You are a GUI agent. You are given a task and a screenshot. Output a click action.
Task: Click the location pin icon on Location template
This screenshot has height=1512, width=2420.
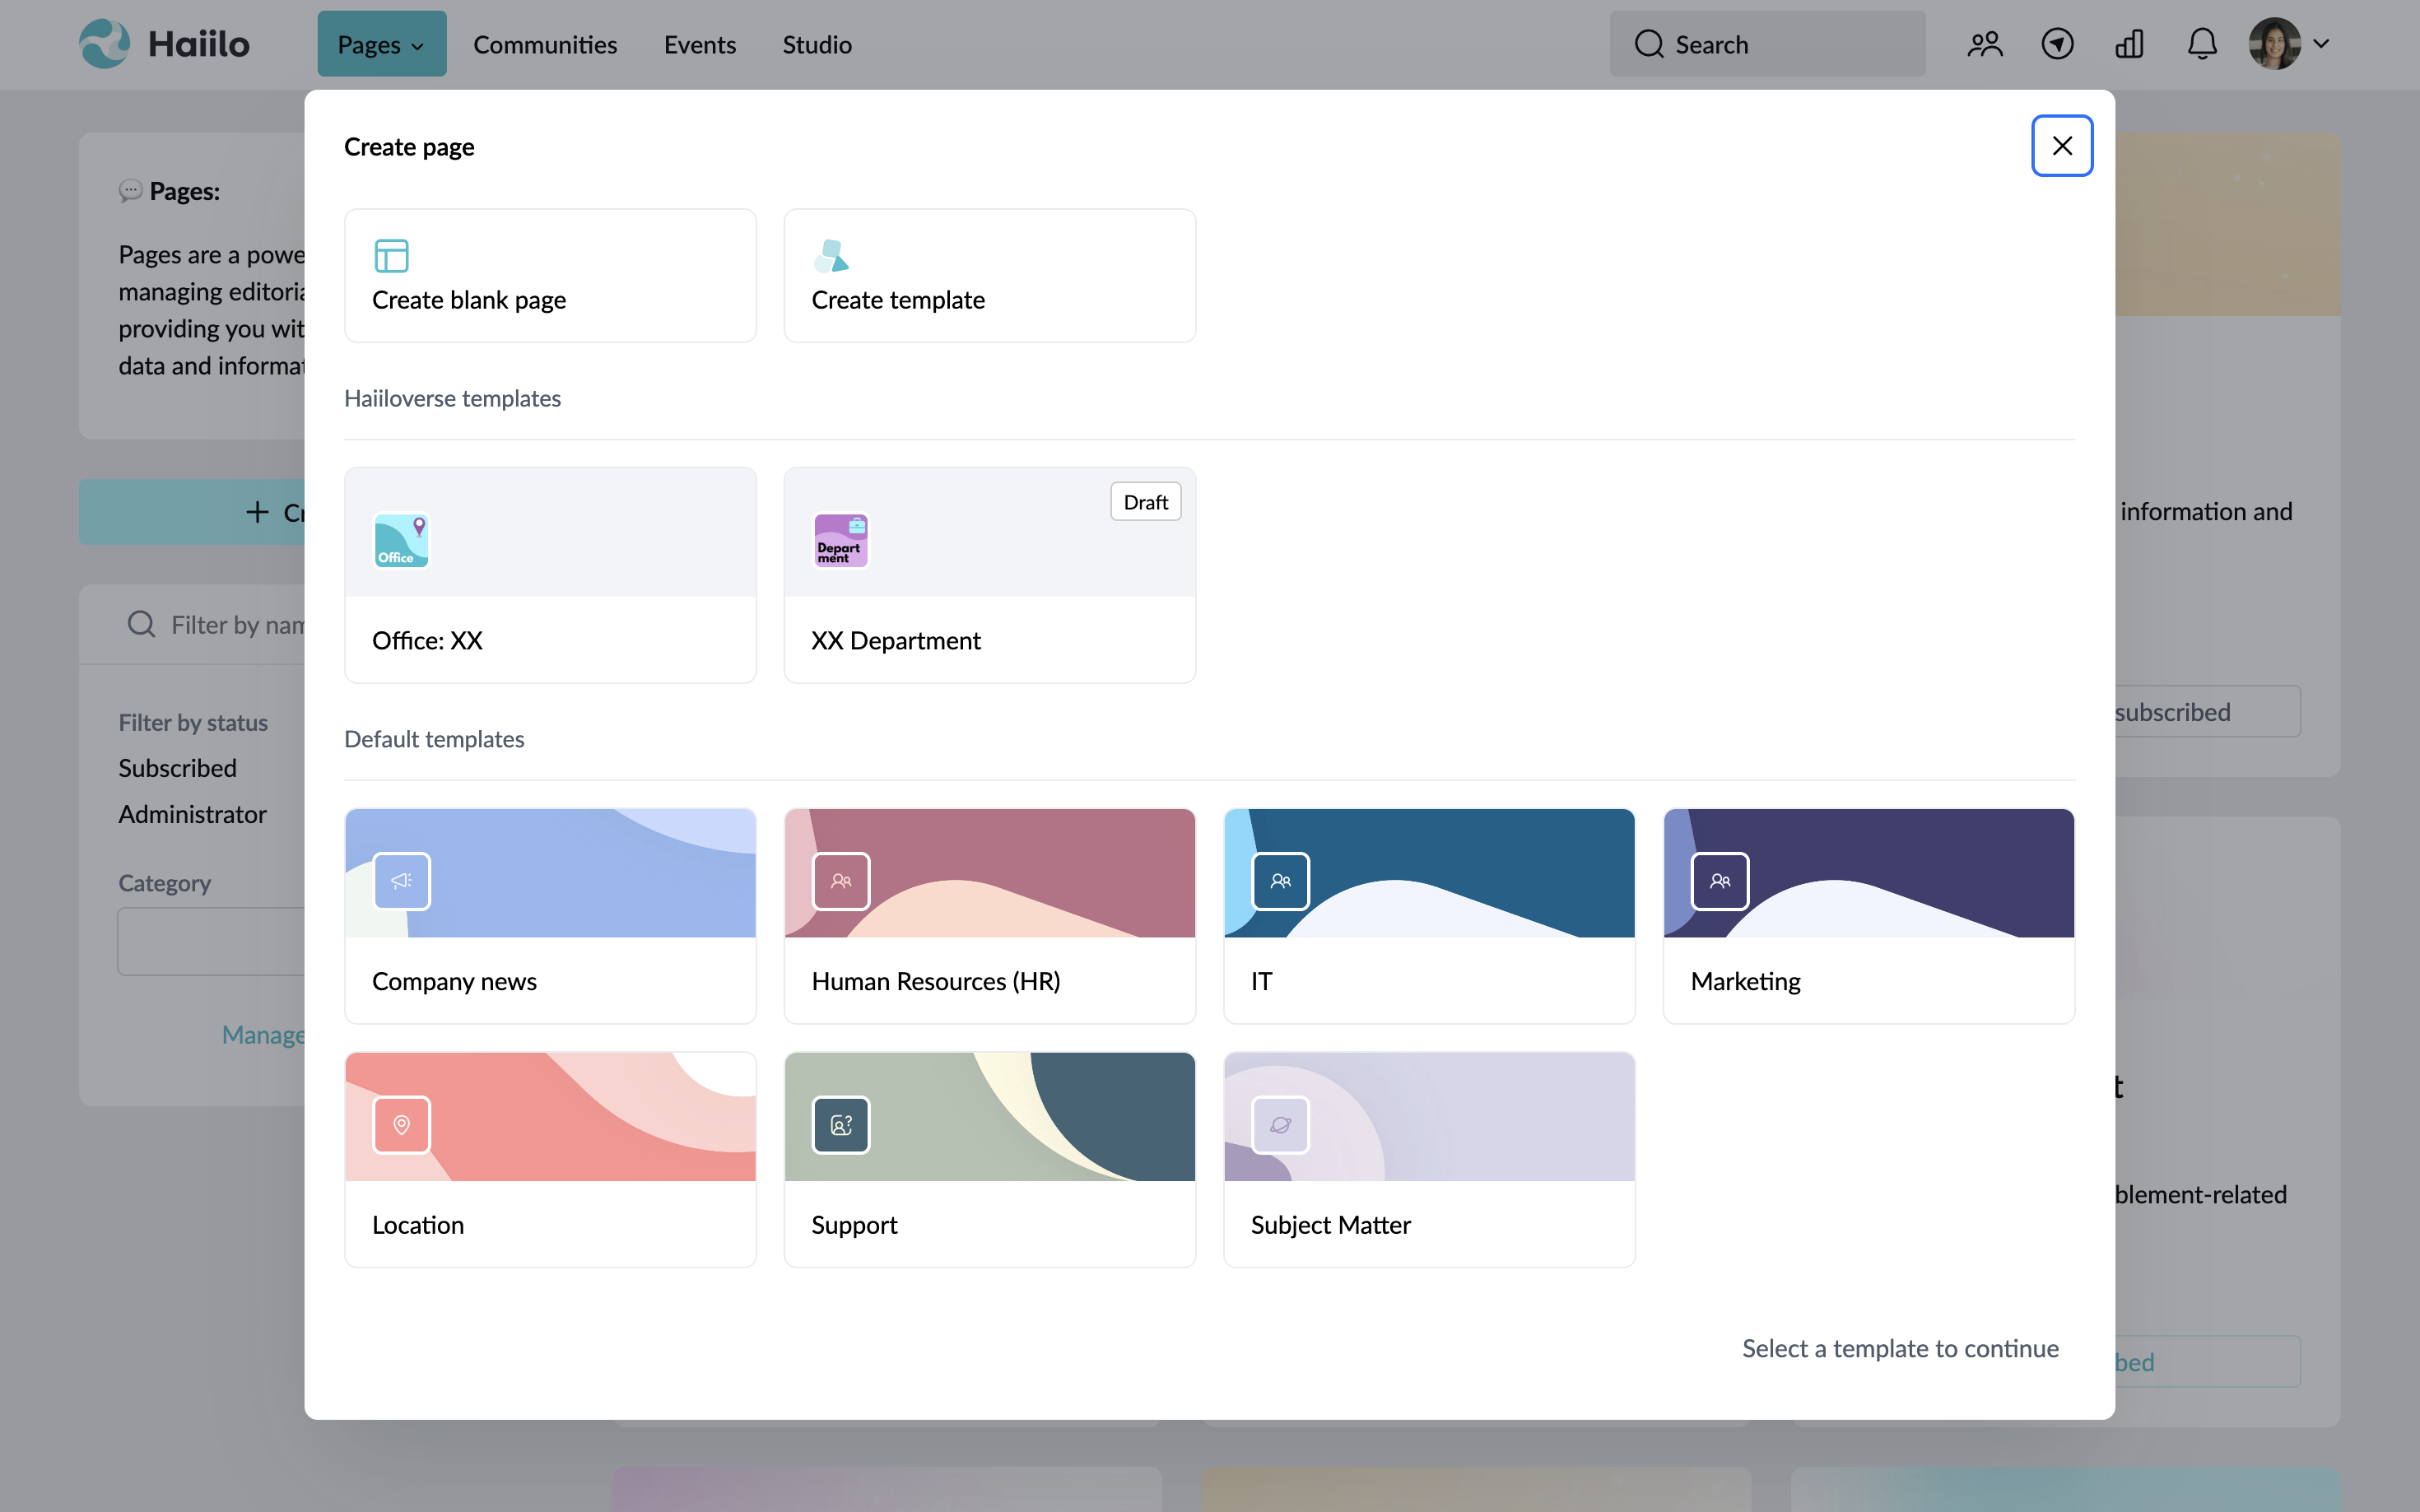(x=401, y=1125)
